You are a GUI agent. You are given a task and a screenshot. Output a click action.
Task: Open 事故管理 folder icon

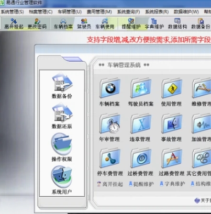[172, 123]
